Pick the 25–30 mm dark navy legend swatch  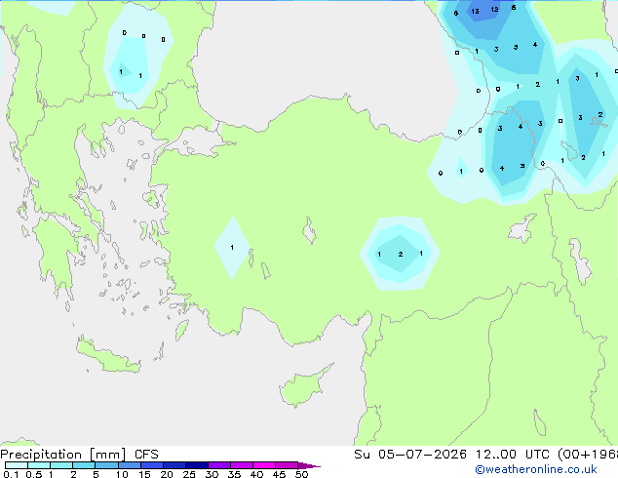[197, 465]
